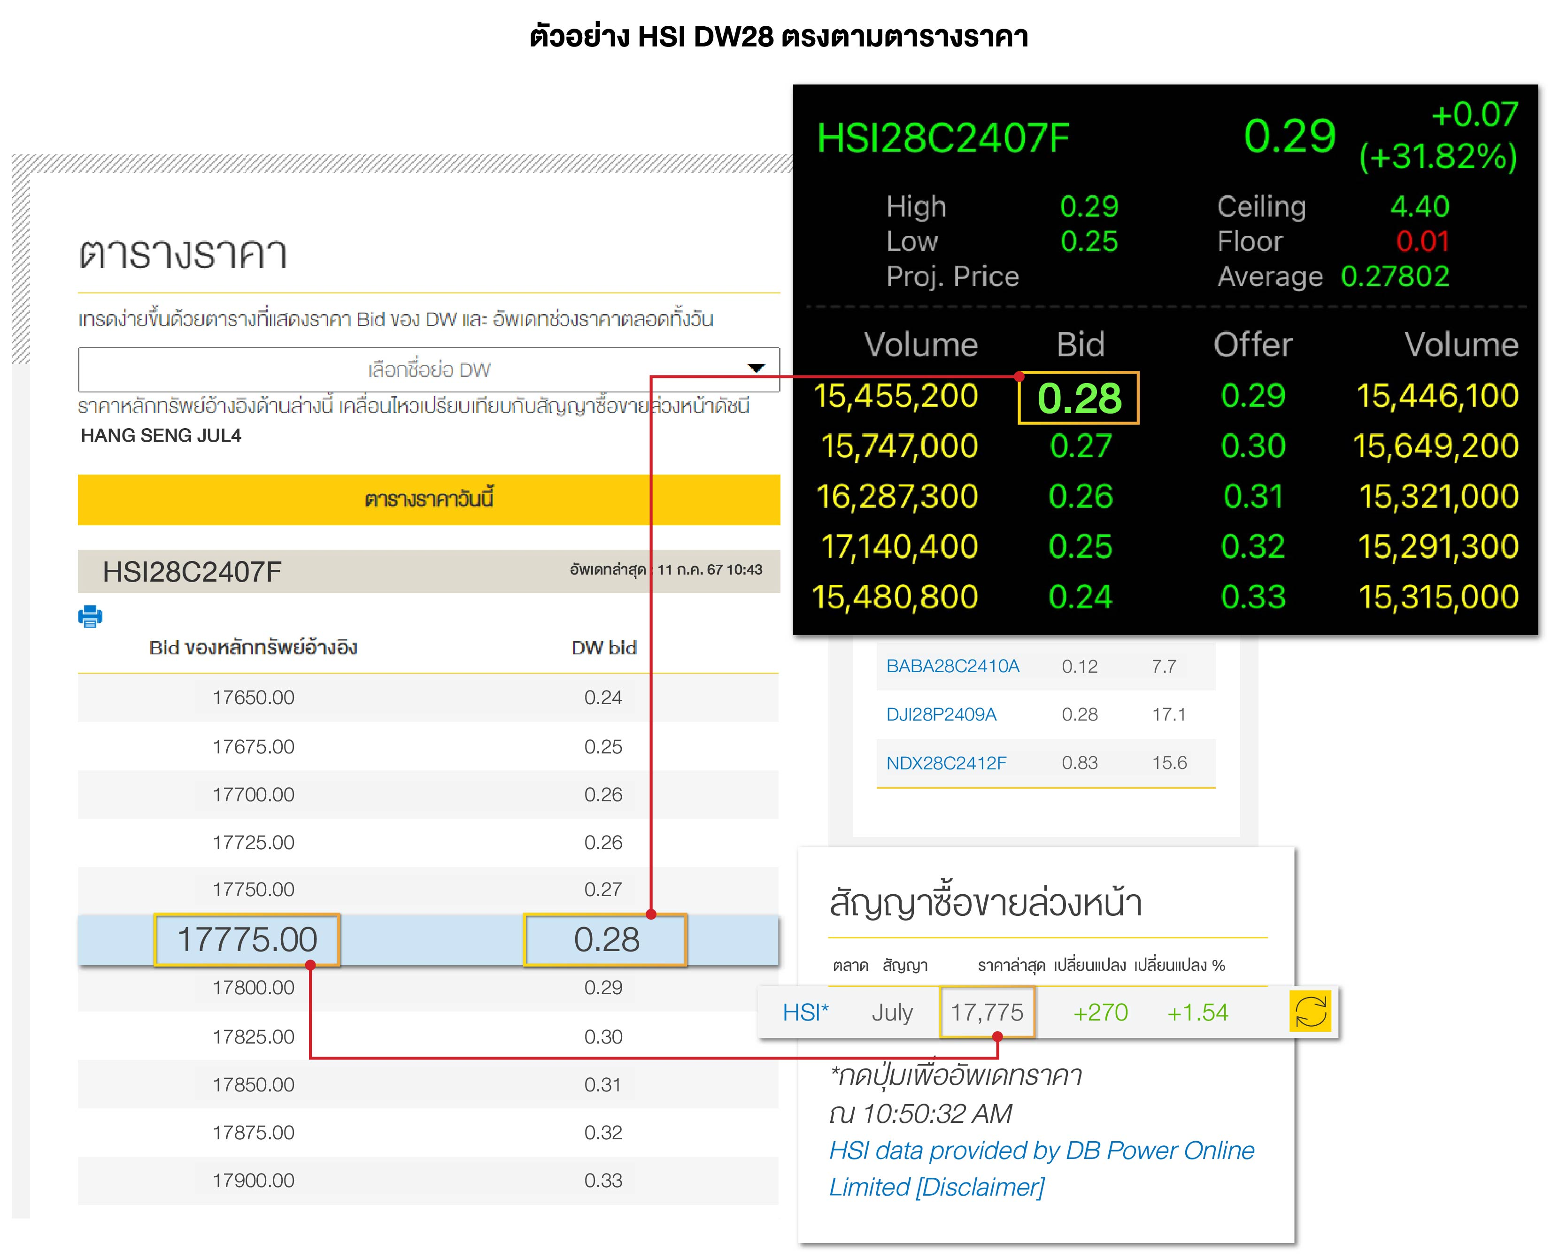Screen dimensions: 1552x1259
Task: Click HSI28C2407F symbol in quote panel
Action: pos(942,138)
